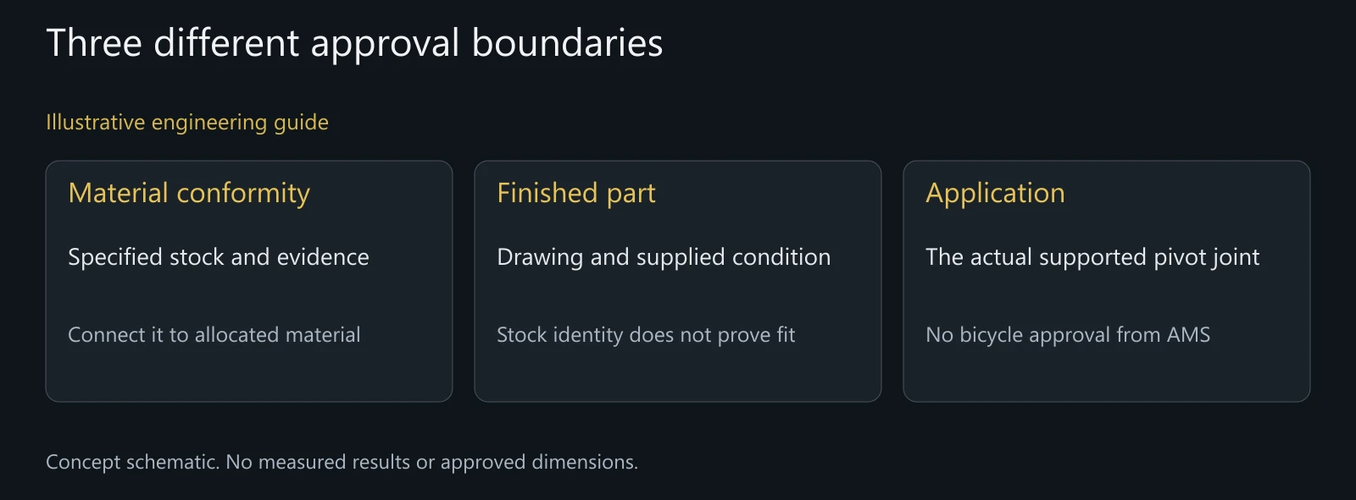Open the Finished part card

click(678, 281)
